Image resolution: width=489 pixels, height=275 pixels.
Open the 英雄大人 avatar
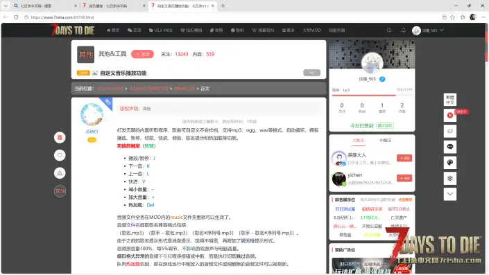click(339, 158)
